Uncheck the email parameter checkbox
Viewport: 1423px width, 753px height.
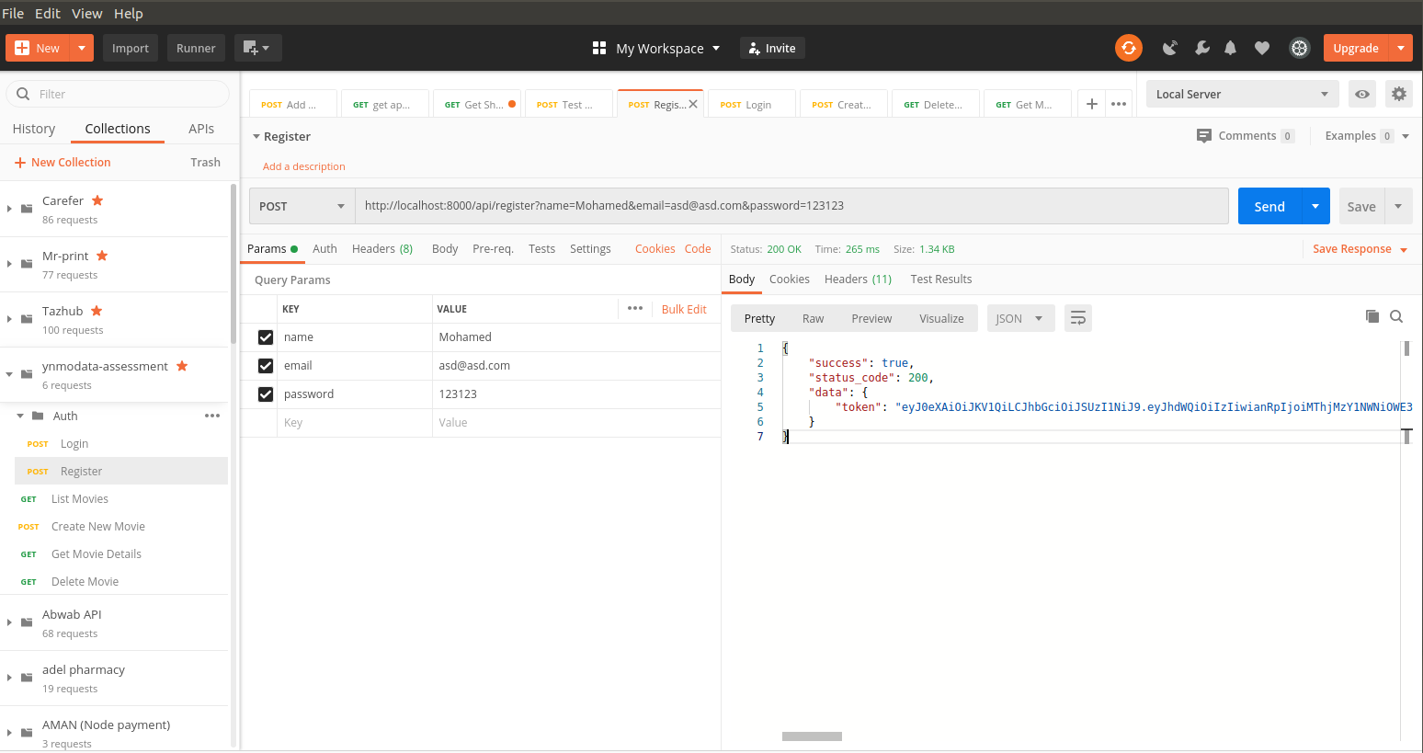click(266, 366)
